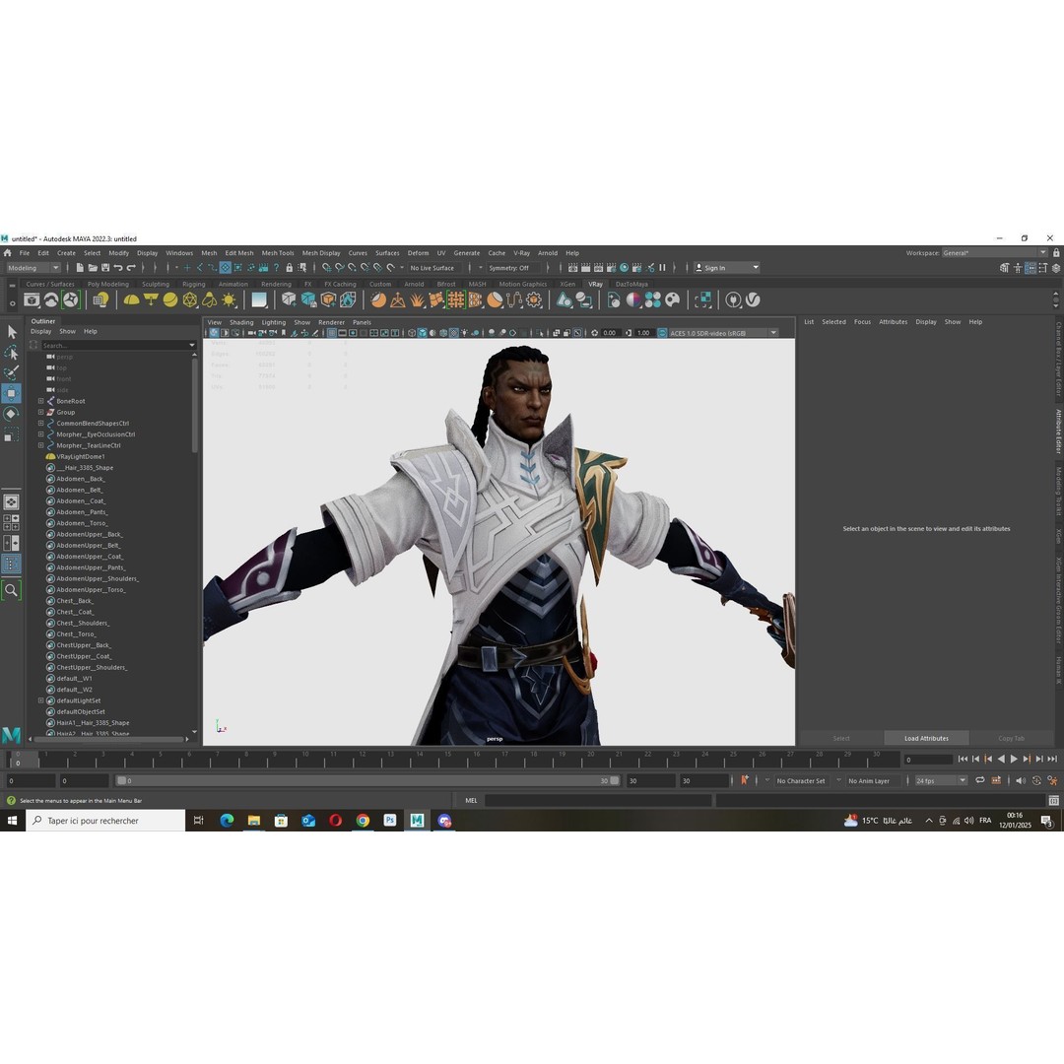Click the VRay sphere light shelf icon

[x=170, y=299]
